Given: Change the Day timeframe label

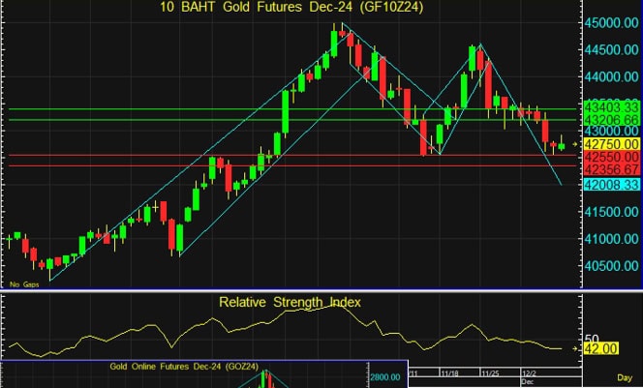Looking at the screenshot, I should coord(627,374).
